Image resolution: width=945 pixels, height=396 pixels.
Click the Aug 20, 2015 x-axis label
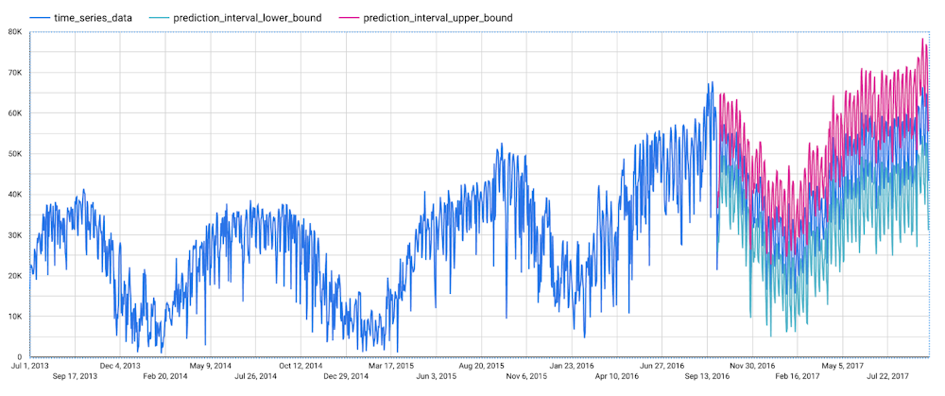pyautogui.click(x=482, y=366)
